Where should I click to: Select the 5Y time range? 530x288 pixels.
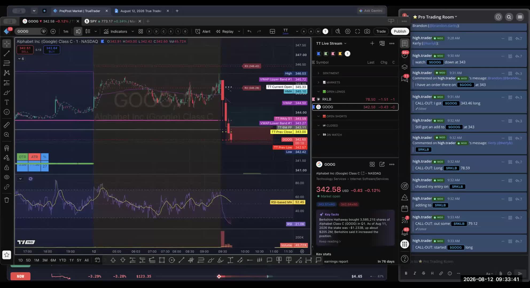pos(79,260)
